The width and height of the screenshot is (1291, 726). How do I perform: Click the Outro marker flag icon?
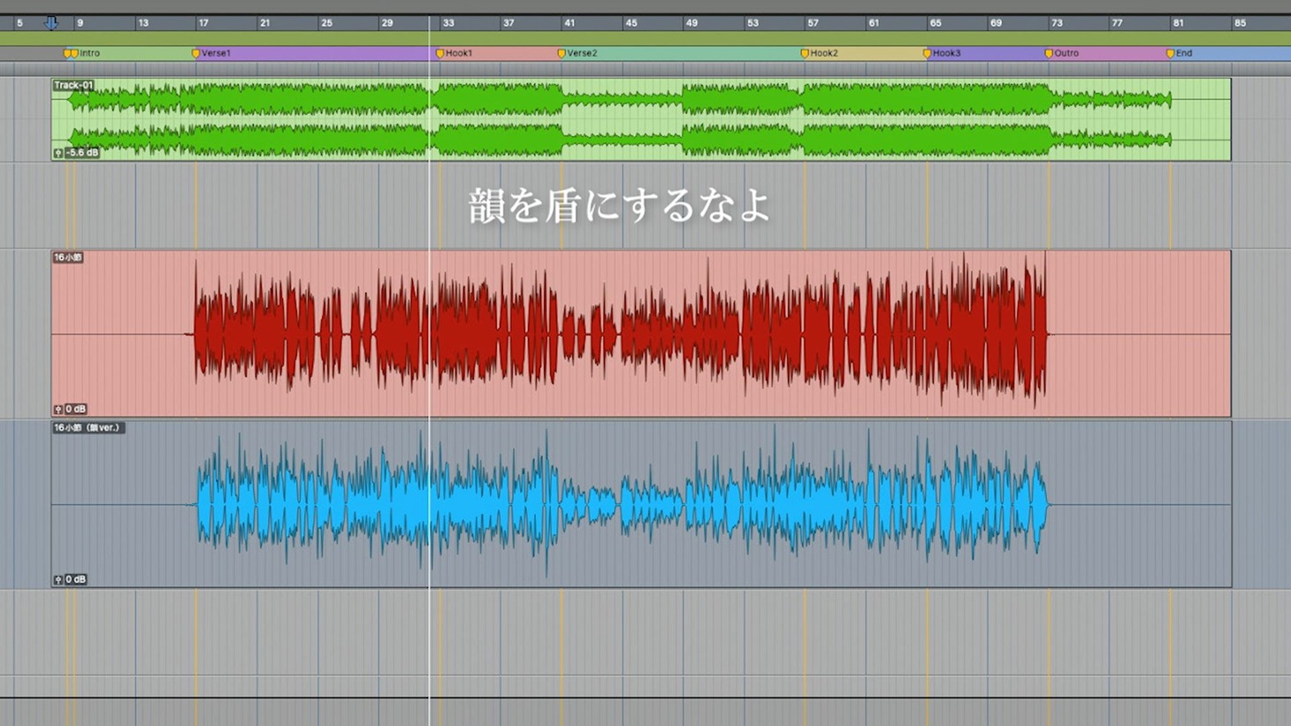click(x=1049, y=54)
